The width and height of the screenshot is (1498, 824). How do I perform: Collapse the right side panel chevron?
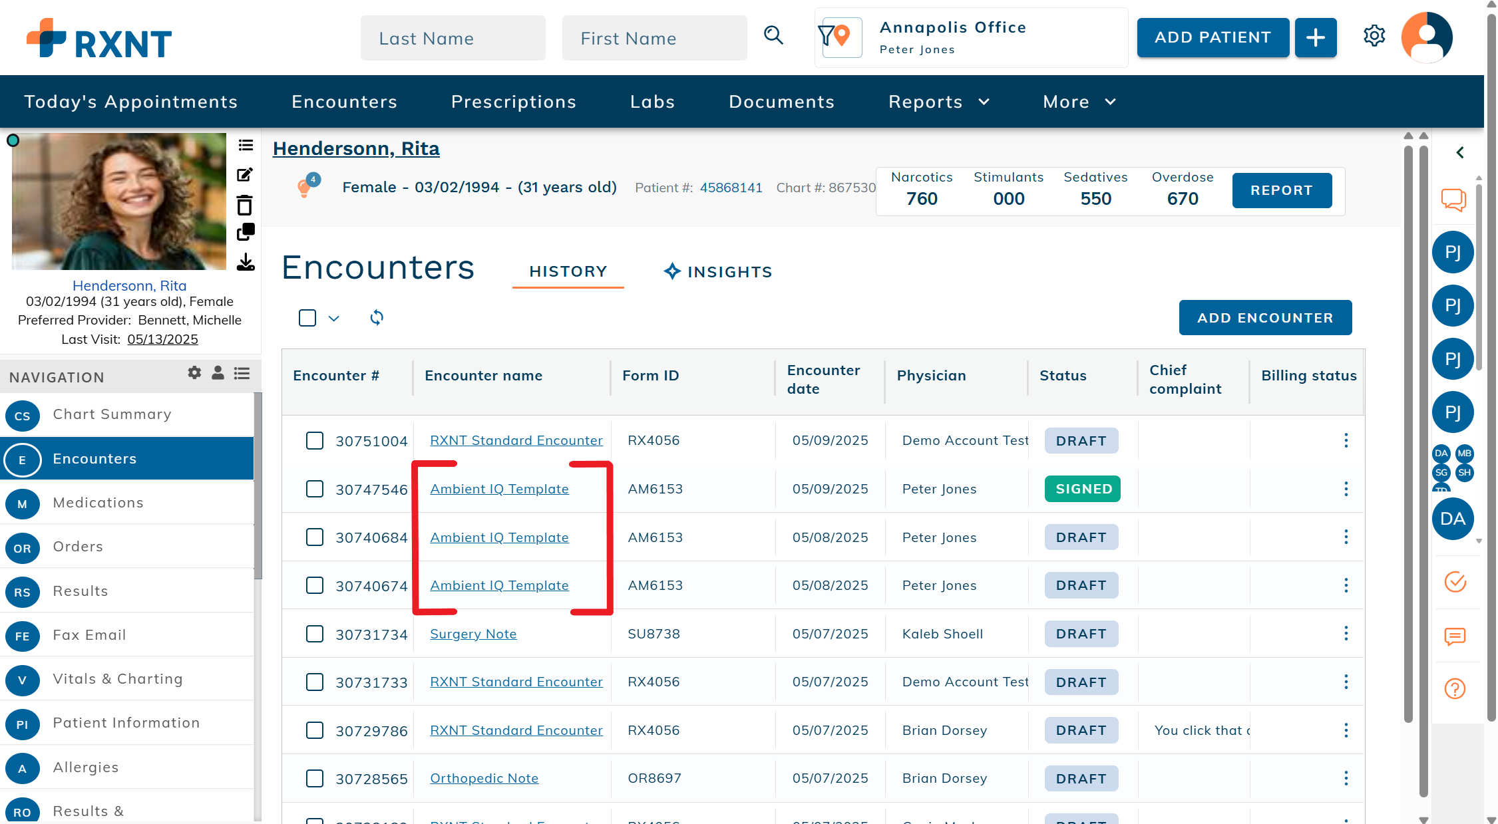(x=1460, y=152)
